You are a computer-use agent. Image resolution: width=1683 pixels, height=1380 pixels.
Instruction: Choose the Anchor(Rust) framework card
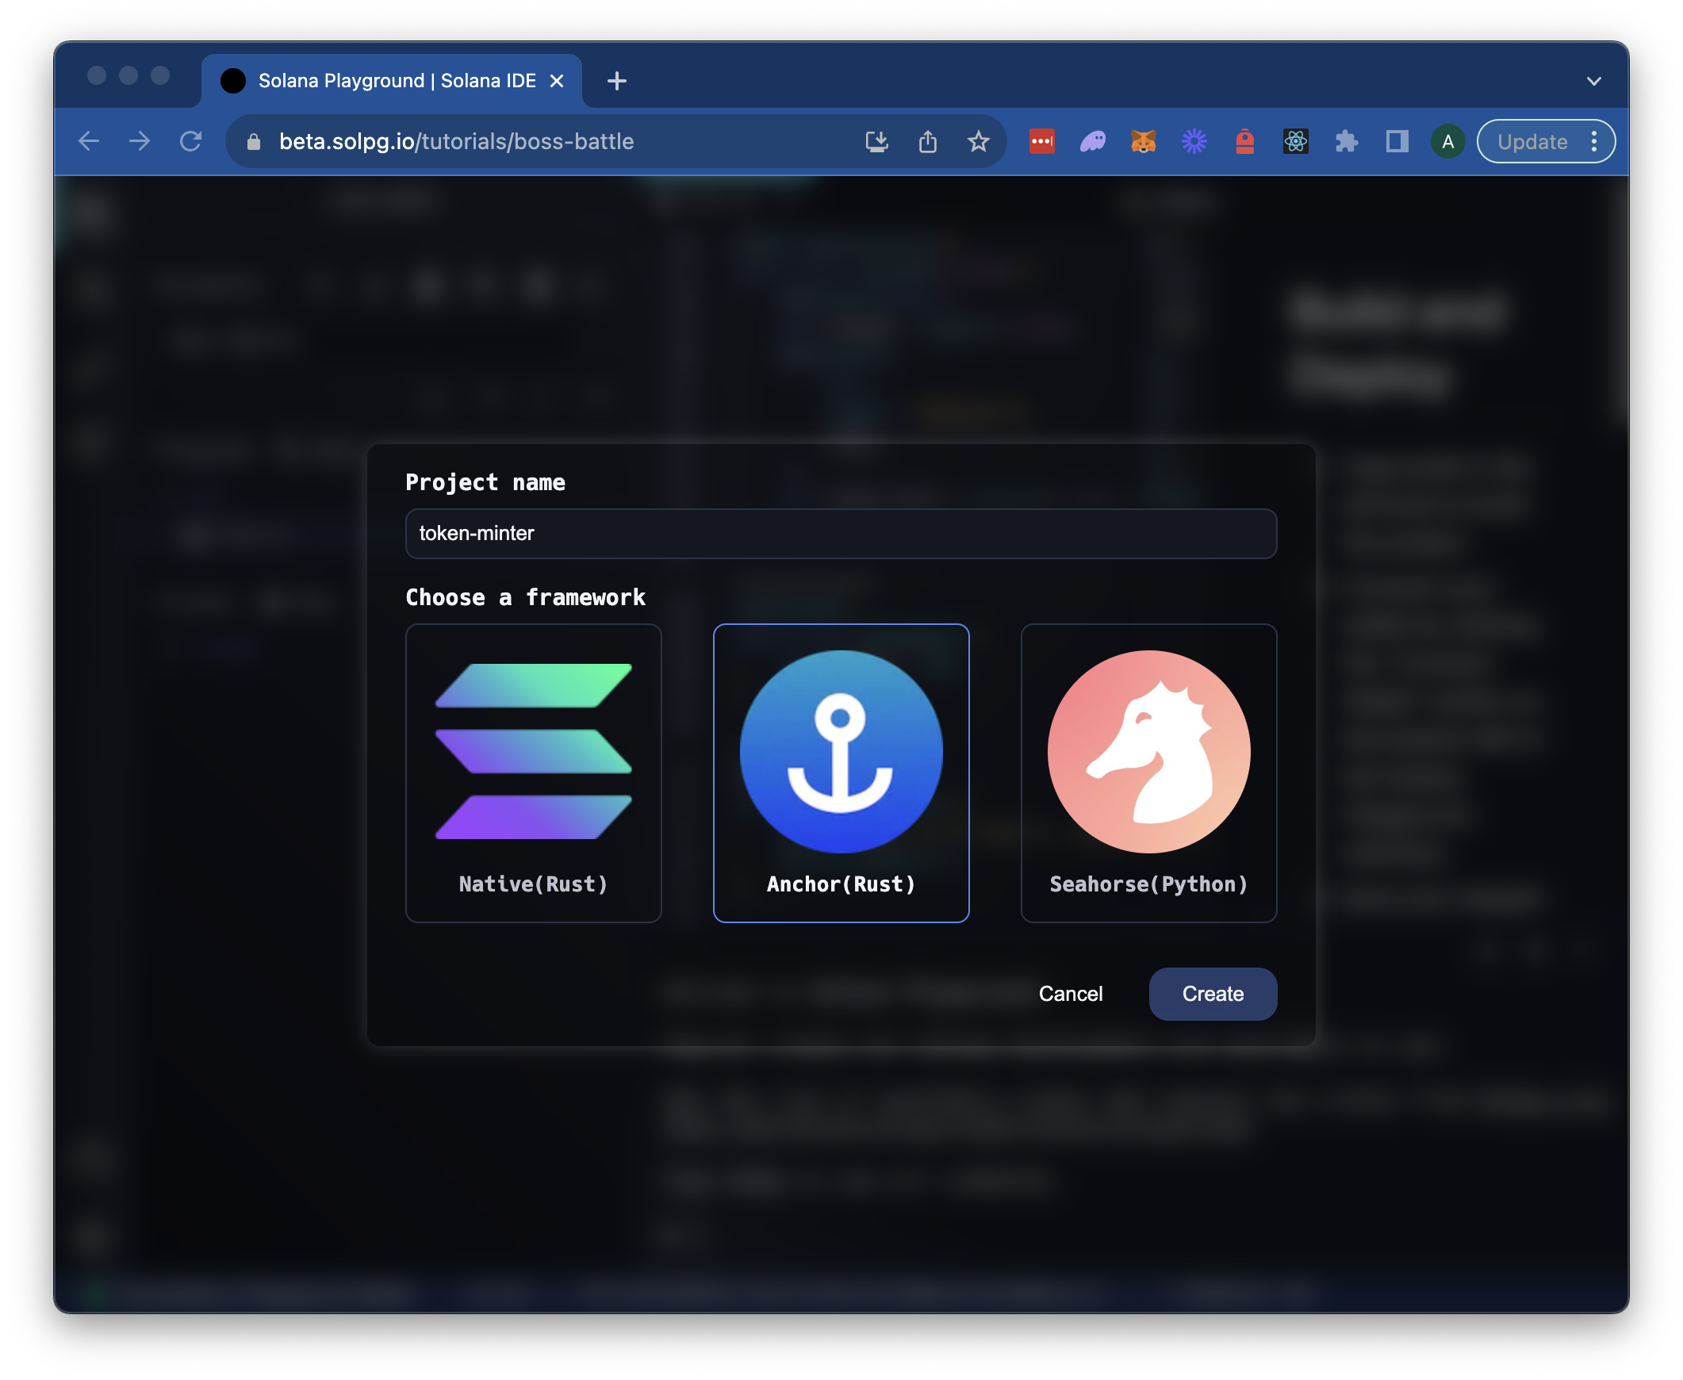click(841, 772)
